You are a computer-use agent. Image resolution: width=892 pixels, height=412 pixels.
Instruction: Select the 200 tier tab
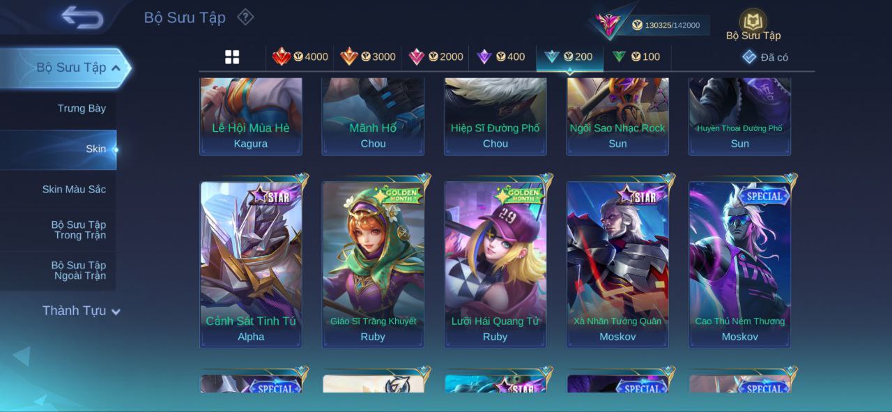[569, 57]
